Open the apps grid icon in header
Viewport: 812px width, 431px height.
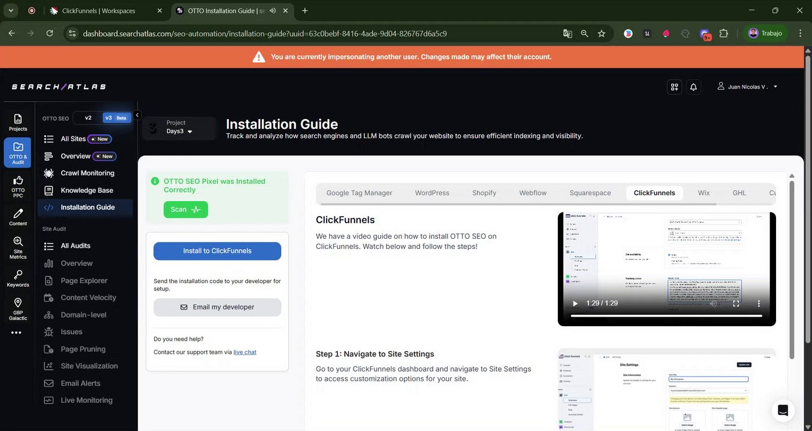click(674, 87)
